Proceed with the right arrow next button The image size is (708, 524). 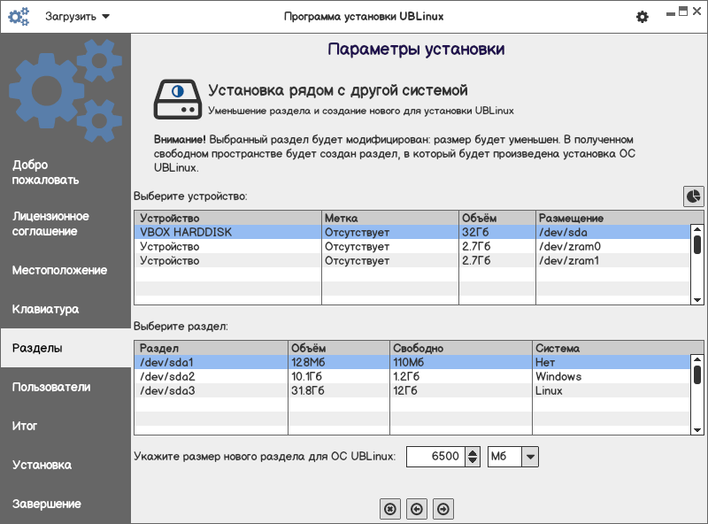point(444,508)
